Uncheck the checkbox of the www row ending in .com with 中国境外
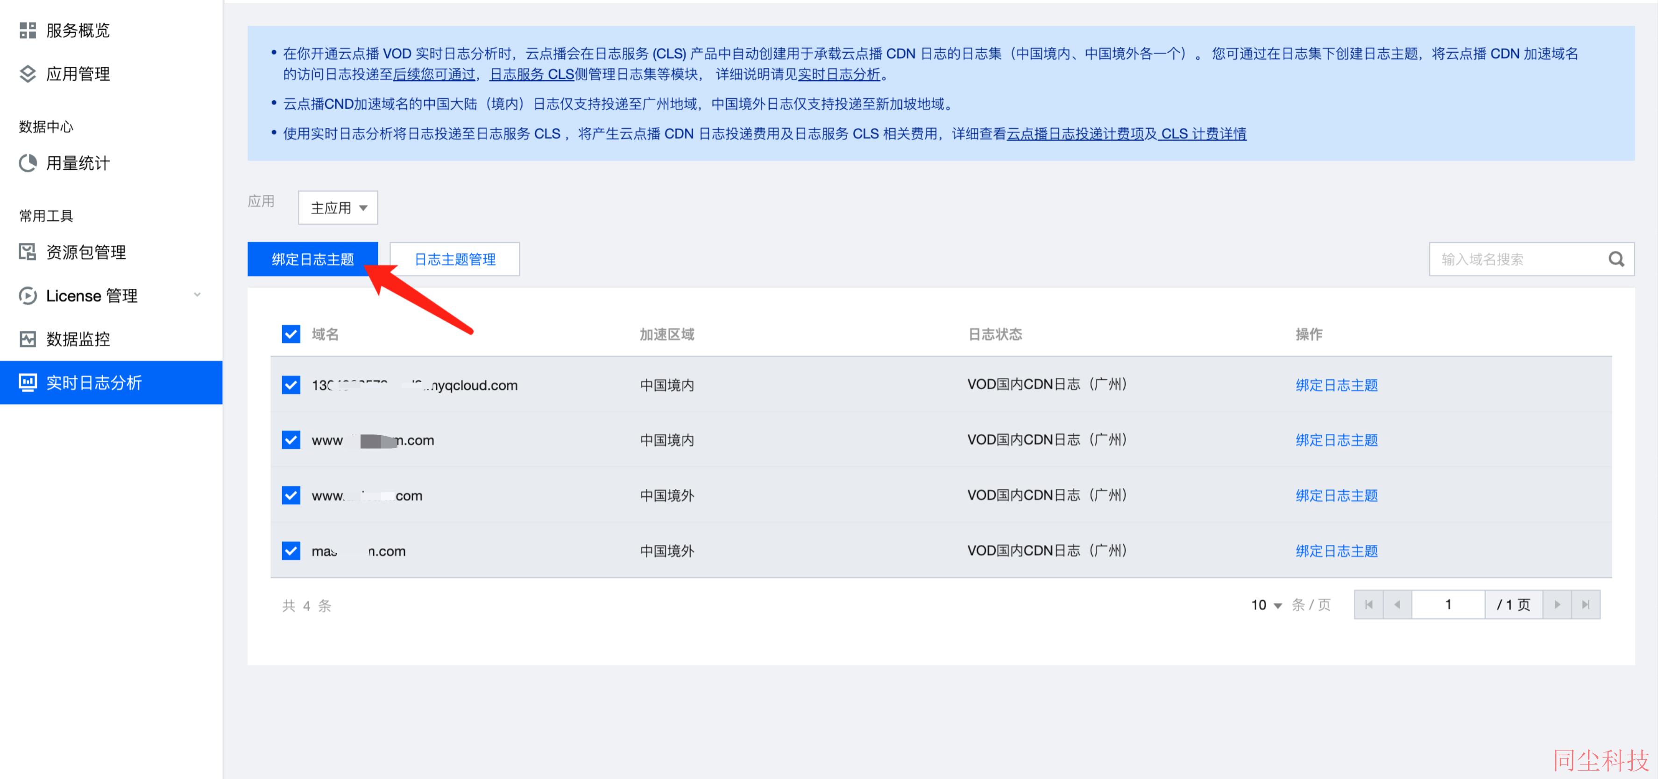The height and width of the screenshot is (779, 1658). (x=291, y=495)
